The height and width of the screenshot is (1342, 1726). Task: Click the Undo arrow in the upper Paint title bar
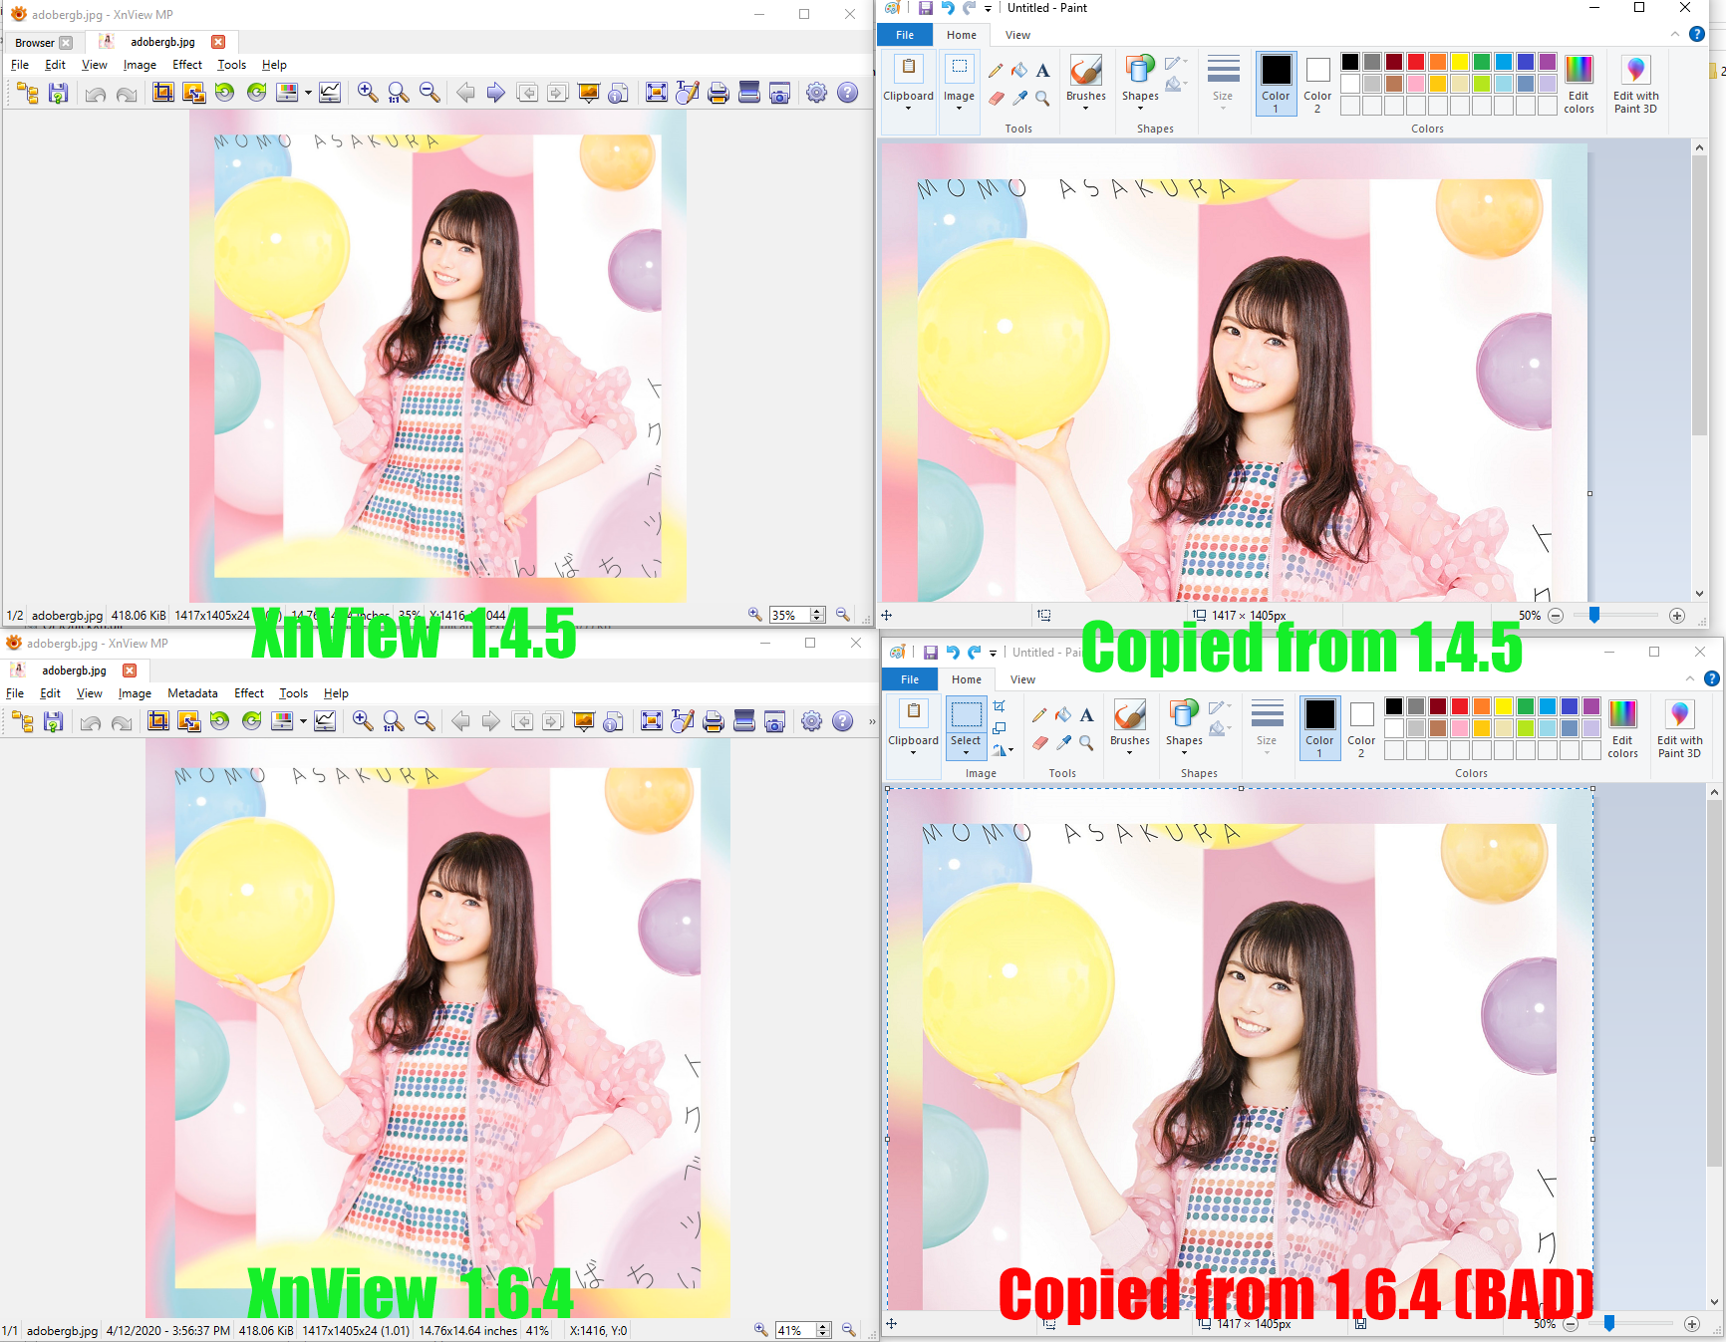click(948, 8)
